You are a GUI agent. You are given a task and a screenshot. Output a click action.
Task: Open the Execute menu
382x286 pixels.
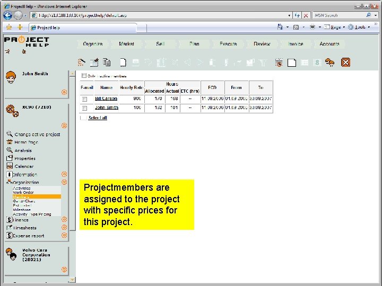point(228,44)
